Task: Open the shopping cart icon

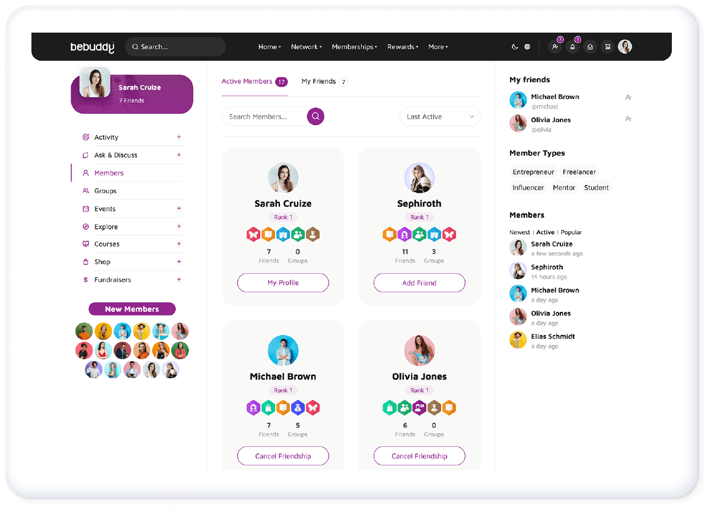Action: [607, 47]
